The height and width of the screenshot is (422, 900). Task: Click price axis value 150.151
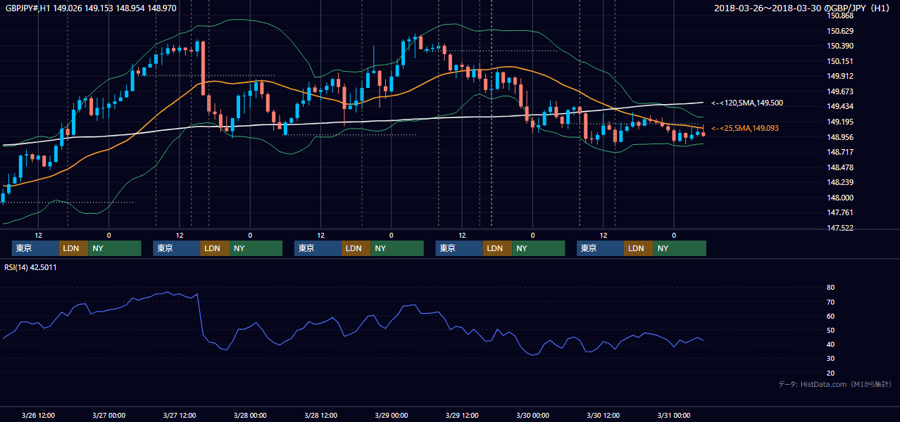(841, 62)
